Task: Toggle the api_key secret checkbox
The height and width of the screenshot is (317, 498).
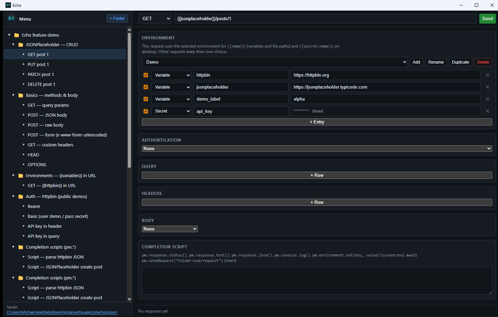Action: pos(146,111)
